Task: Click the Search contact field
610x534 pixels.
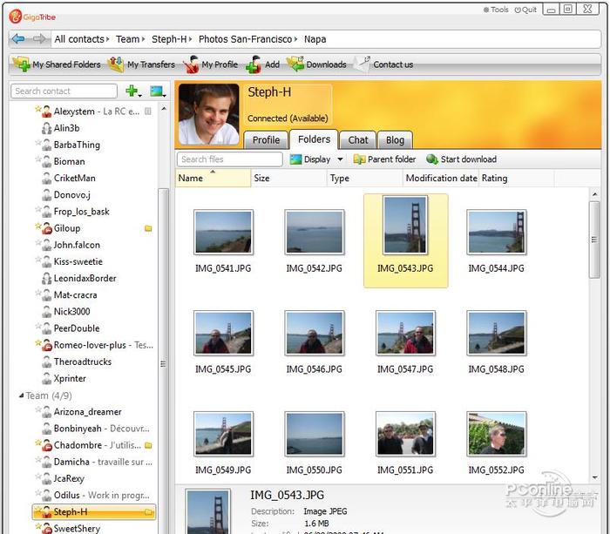Action: point(64,91)
